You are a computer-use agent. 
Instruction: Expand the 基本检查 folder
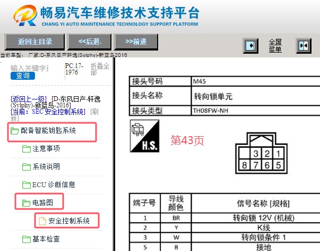46,239
